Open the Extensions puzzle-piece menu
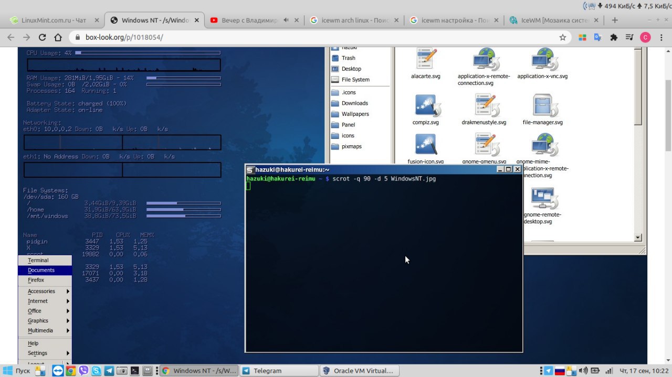The image size is (672, 377). click(x=613, y=38)
